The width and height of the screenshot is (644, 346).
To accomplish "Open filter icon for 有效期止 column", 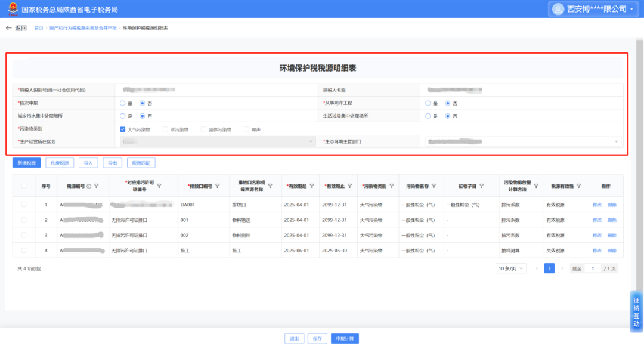I will coord(349,186).
